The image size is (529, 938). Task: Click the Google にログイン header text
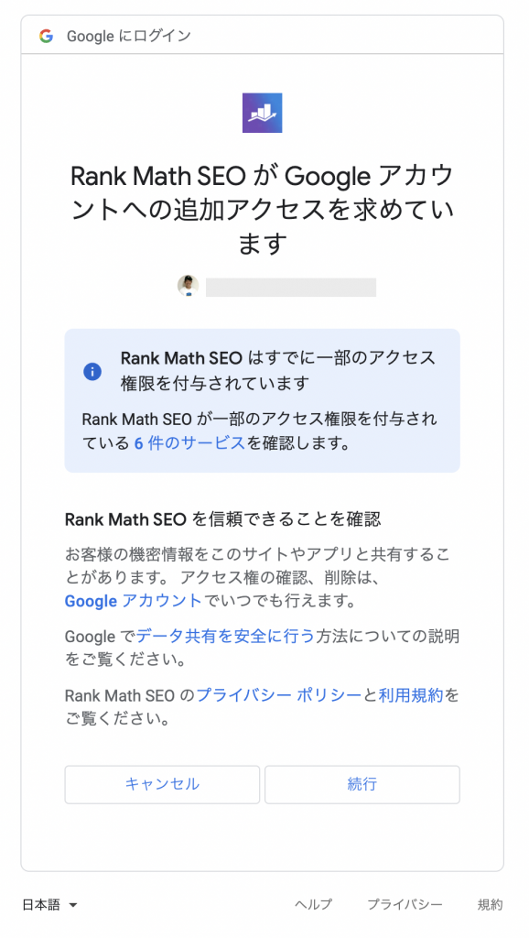(x=129, y=36)
